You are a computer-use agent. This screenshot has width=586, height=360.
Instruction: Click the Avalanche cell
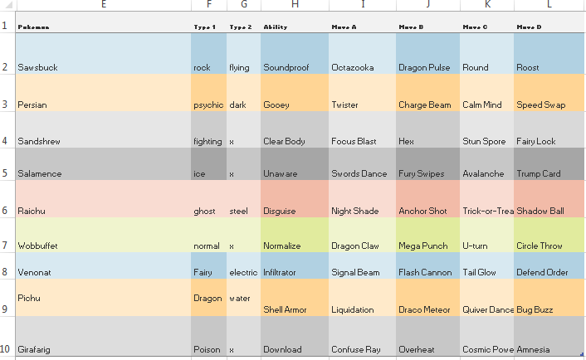487,164
